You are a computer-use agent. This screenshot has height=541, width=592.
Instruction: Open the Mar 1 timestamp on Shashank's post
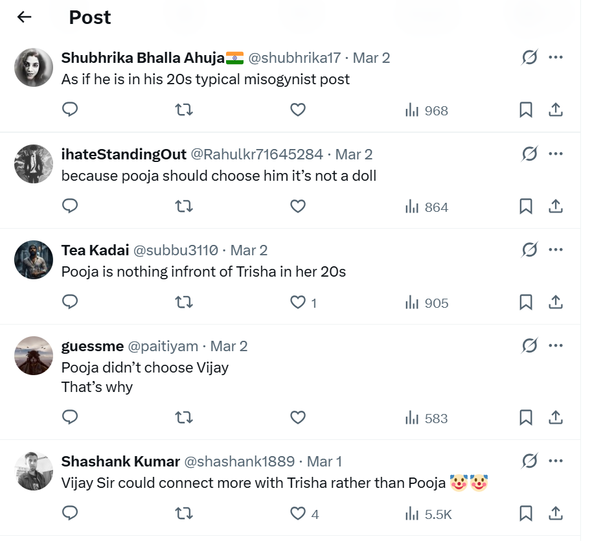(x=324, y=461)
